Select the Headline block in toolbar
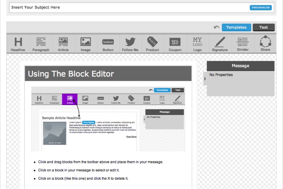This screenshot has height=189, width=283. click(18, 44)
